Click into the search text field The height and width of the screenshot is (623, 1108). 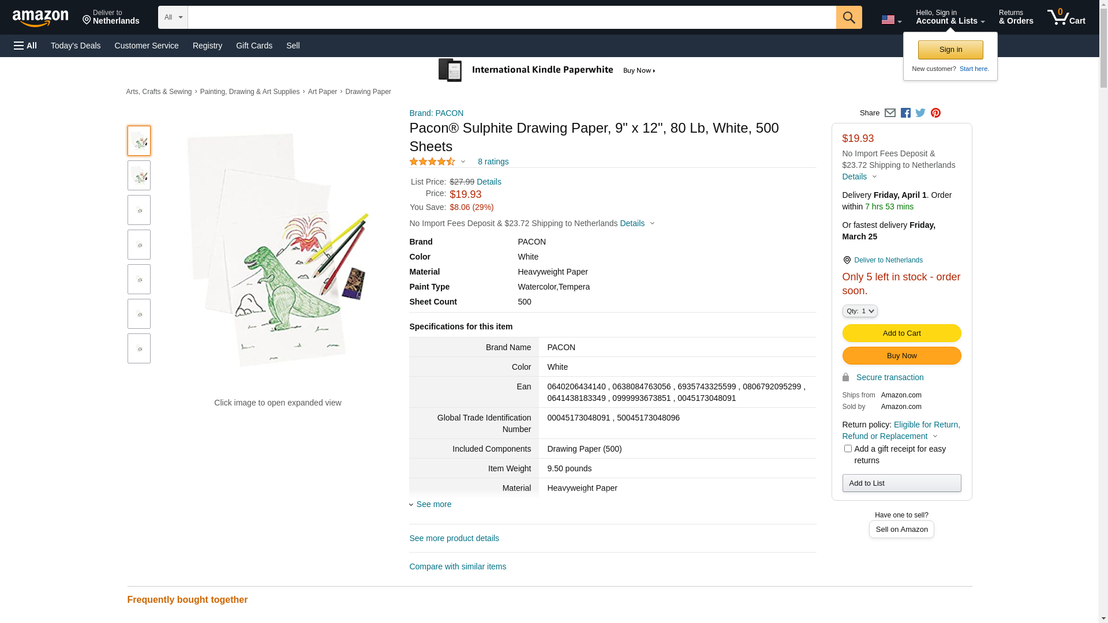tap(511, 17)
